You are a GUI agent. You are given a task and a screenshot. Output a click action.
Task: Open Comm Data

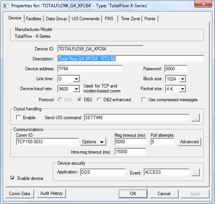point(20,194)
